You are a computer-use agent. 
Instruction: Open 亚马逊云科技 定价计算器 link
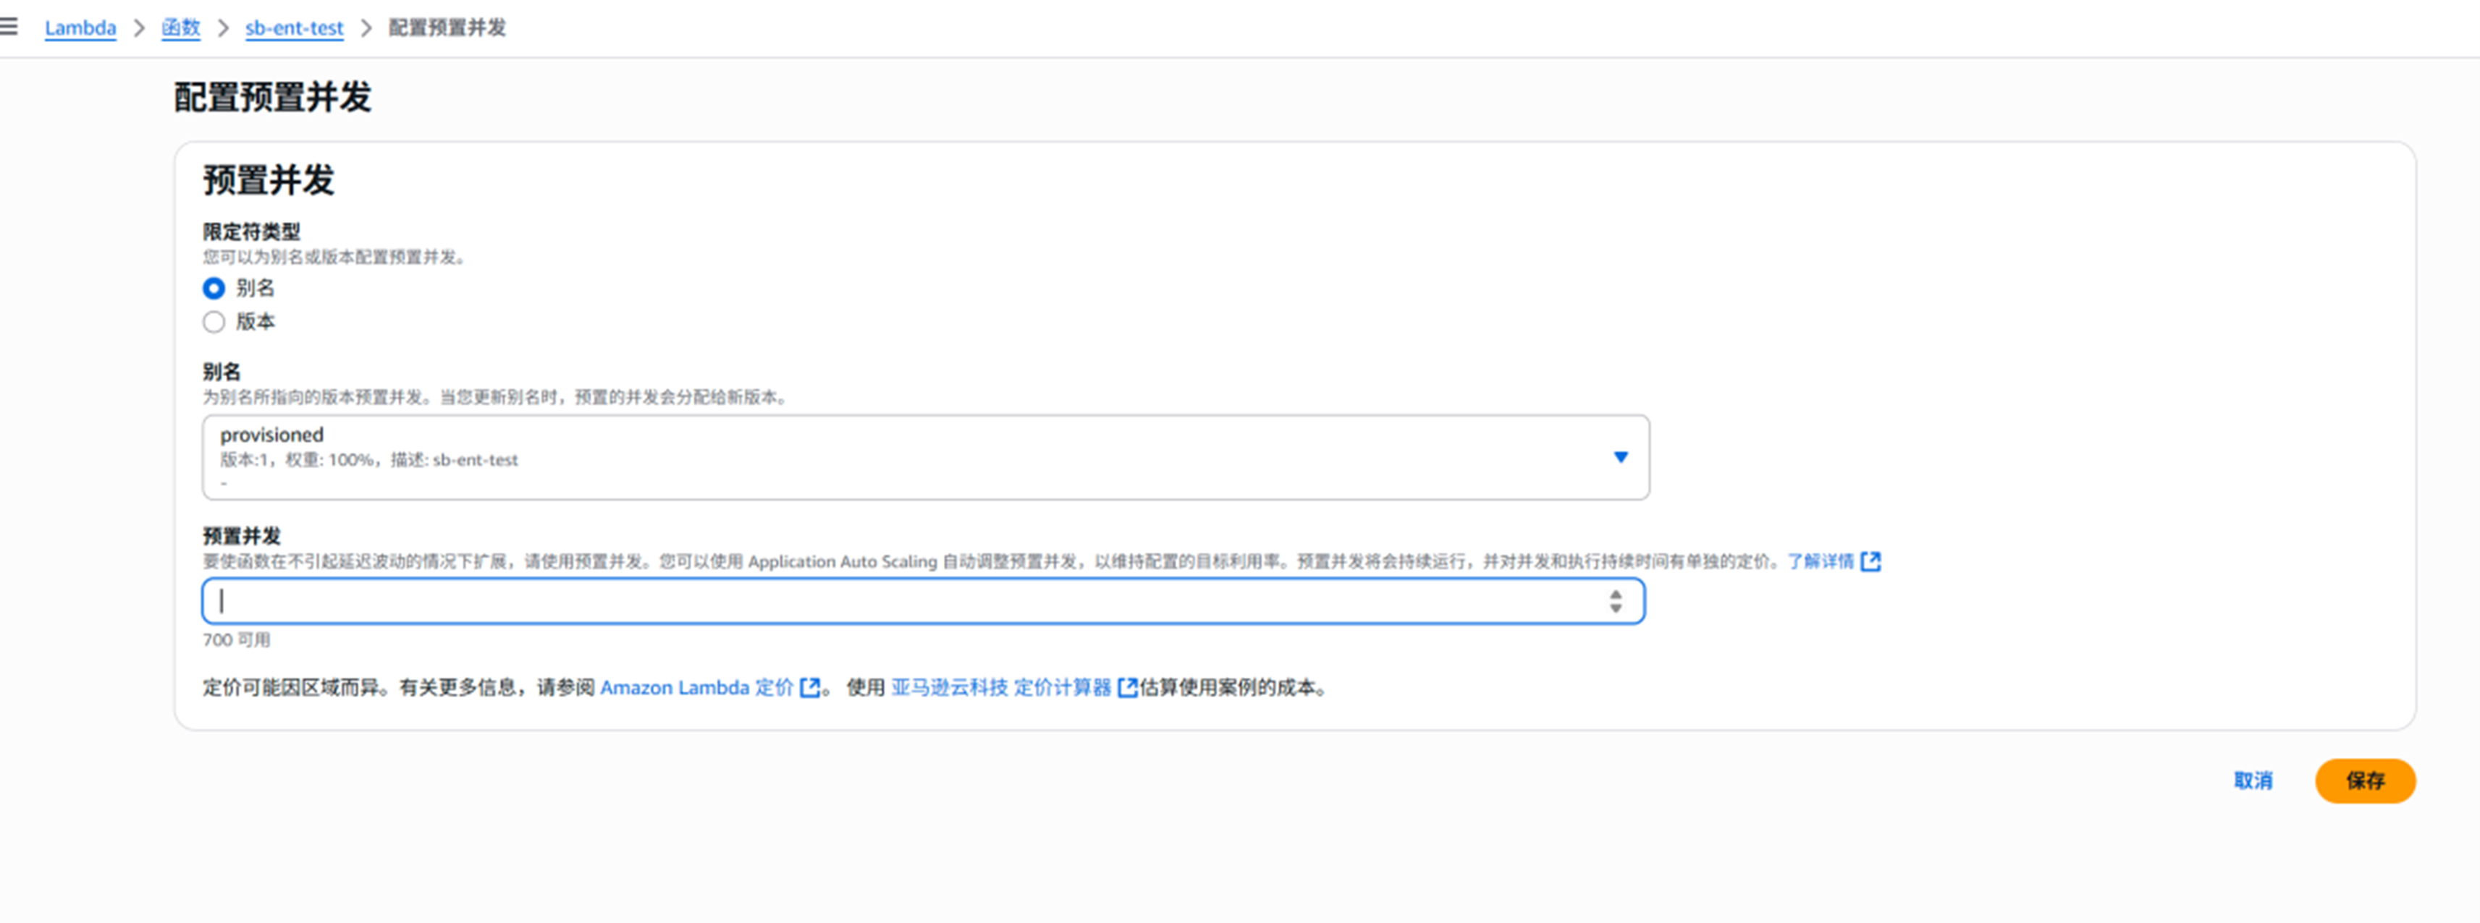[1000, 687]
